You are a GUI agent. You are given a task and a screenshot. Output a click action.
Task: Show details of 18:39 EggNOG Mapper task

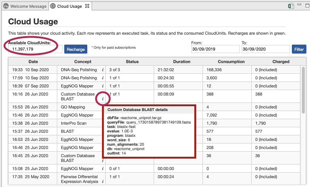[x=103, y=86]
